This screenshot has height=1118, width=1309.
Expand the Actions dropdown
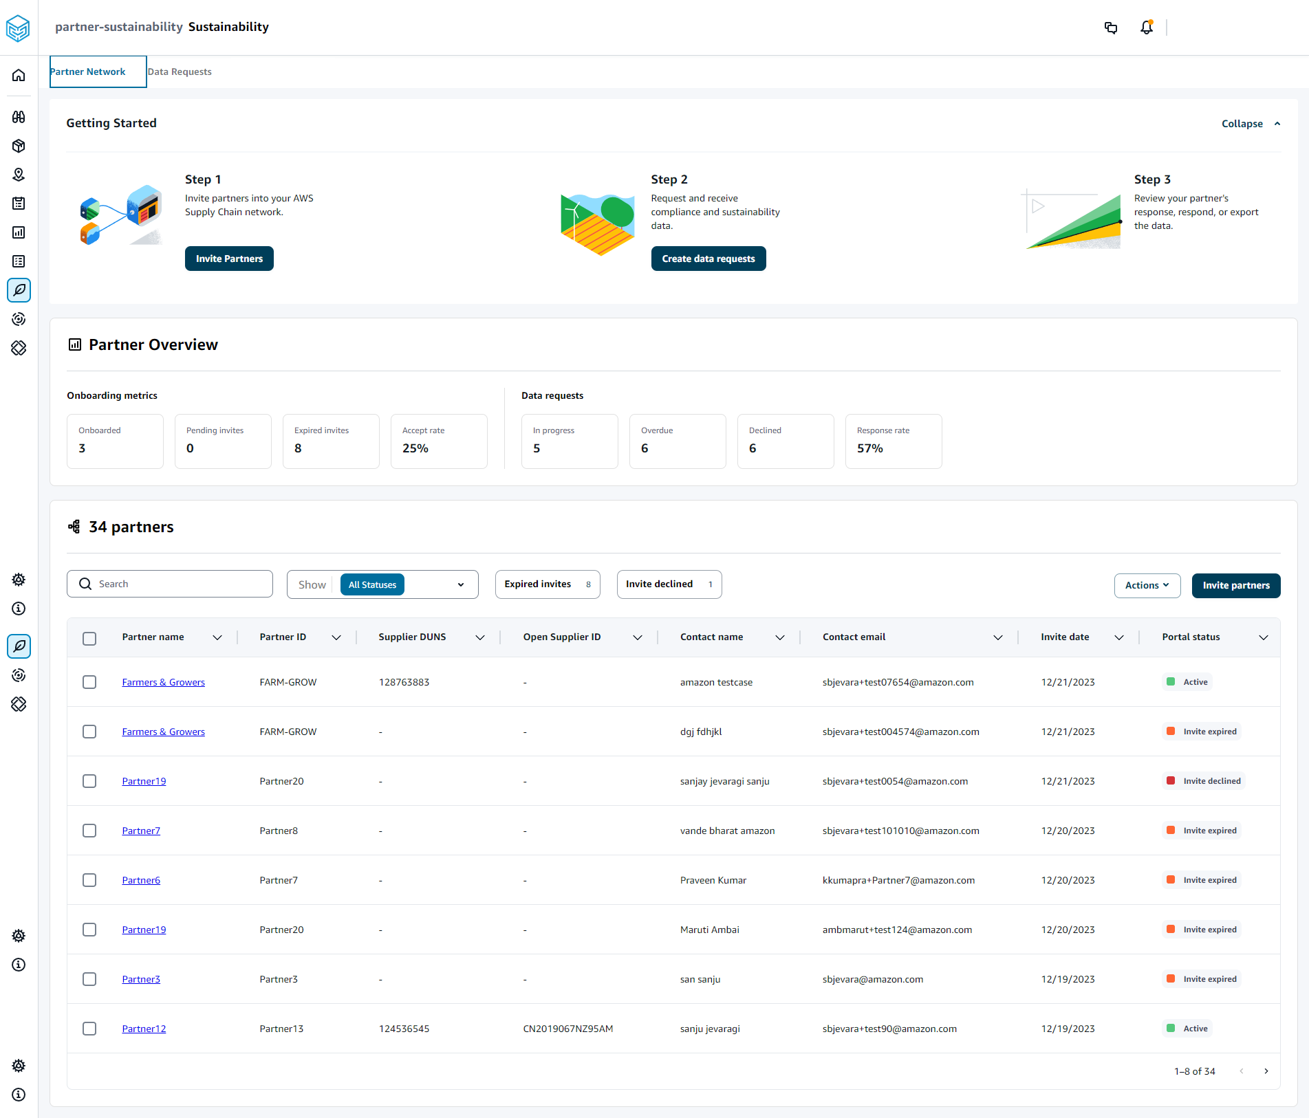coord(1147,585)
